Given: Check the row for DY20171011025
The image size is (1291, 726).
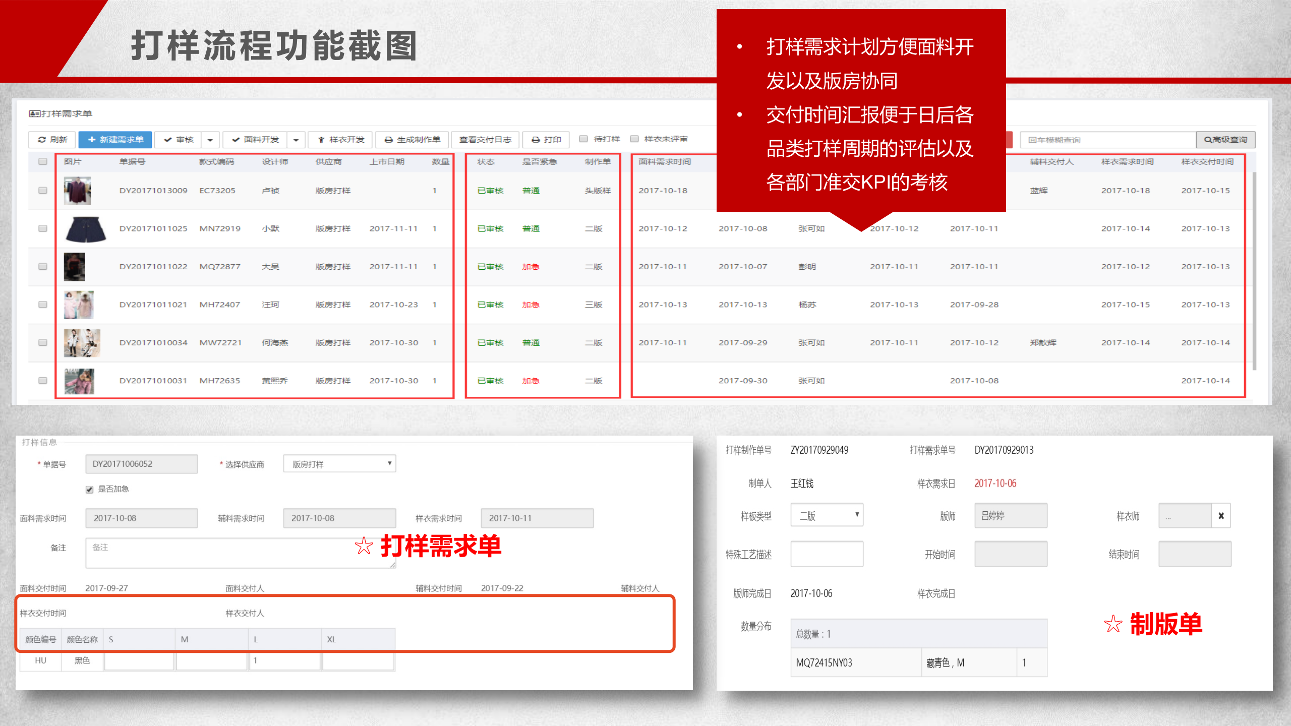Looking at the screenshot, I should (x=43, y=228).
